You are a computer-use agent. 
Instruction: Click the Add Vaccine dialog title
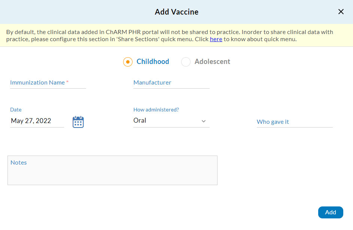click(x=176, y=12)
